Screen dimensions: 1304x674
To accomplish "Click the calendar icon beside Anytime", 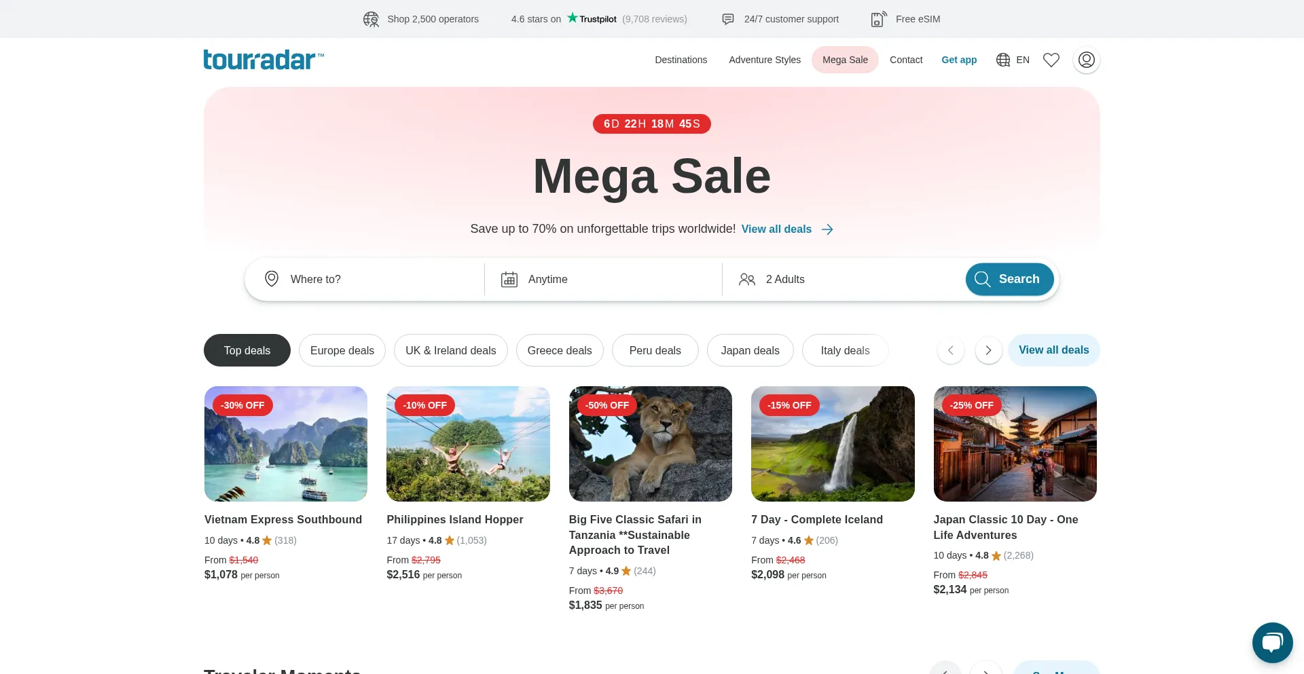I will click(509, 279).
